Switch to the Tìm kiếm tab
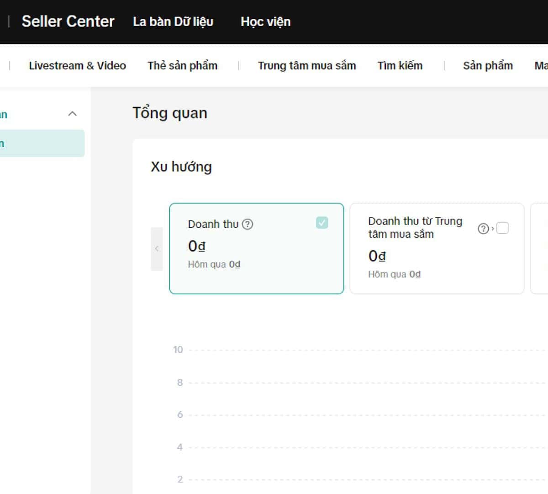Screen dimensions: 548x494 (x=400, y=65)
